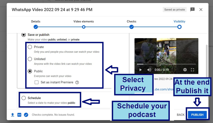Image resolution: width=213 pixels, height=123 pixels.
Task: Click the PUBLISH button
Action: tap(197, 115)
